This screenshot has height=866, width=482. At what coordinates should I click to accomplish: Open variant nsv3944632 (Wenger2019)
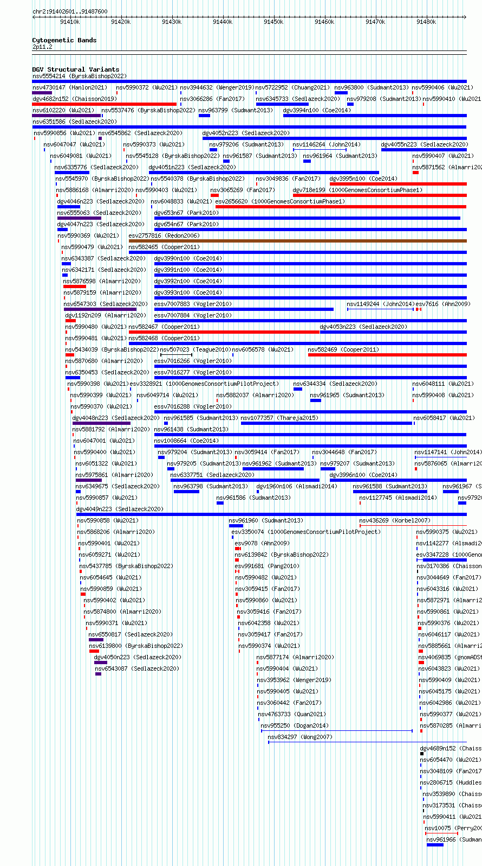coord(217,87)
